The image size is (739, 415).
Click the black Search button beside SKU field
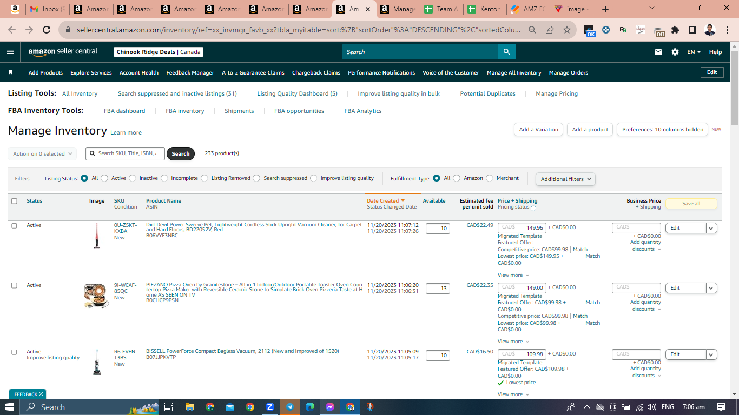181,153
